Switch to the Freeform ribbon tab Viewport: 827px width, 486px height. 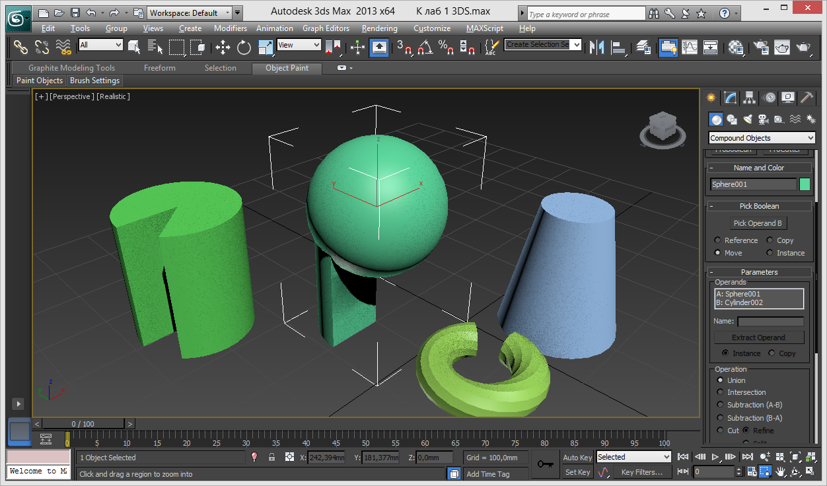160,68
